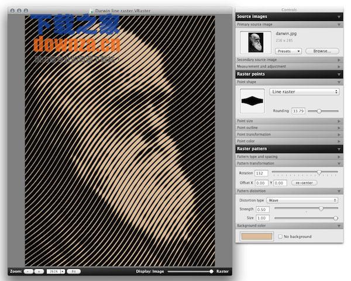351x281 pixels.
Task: Click the Strength value field
Action: point(263,210)
